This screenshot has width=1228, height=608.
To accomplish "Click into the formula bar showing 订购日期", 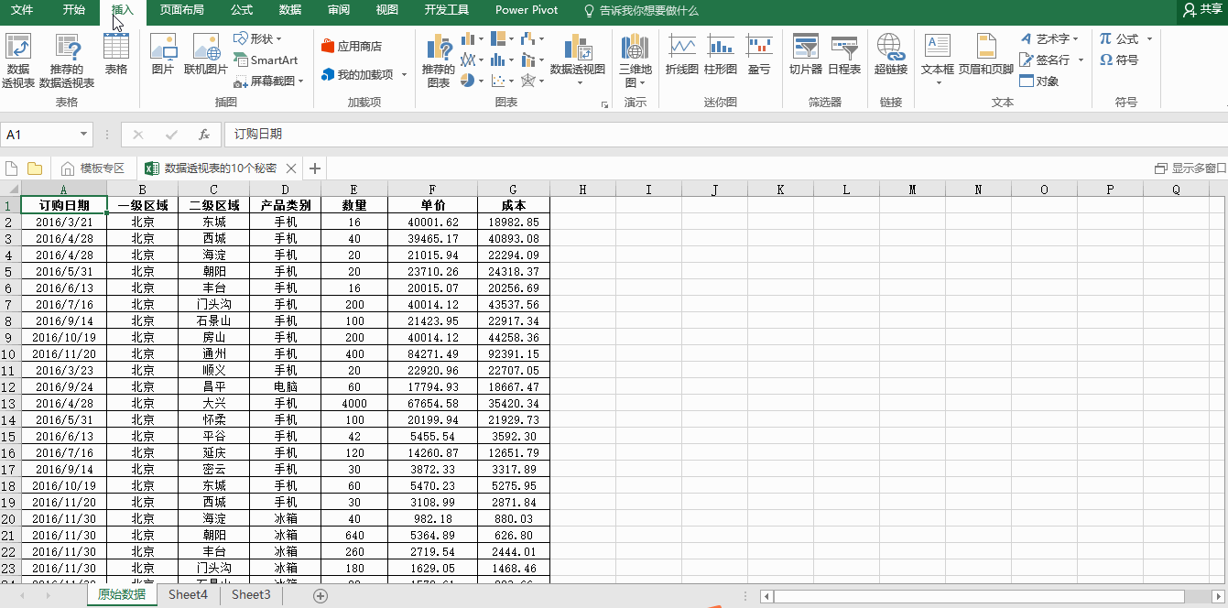I will (725, 135).
